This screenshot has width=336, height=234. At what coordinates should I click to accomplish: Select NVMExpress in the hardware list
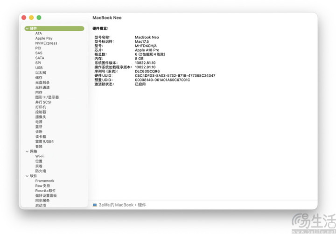point(46,43)
